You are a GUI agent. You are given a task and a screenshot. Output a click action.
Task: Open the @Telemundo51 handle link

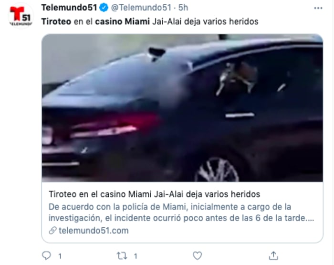click(x=141, y=8)
